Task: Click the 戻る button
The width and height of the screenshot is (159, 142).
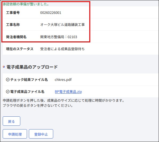Action: tap(11, 121)
